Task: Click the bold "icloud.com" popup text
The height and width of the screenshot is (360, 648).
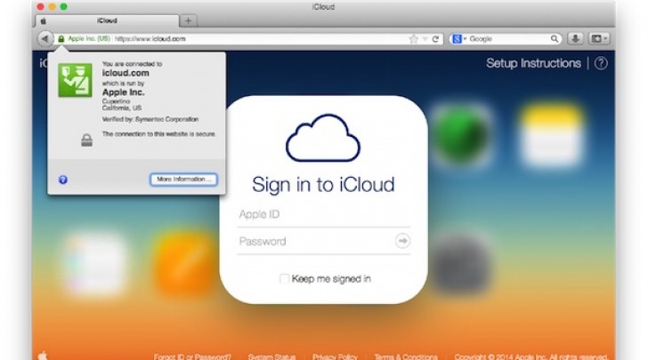Action: pyautogui.click(x=126, y=73)
